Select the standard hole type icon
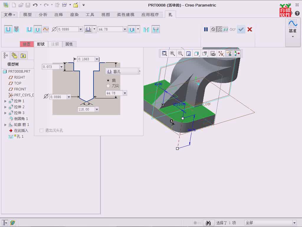 [x=17, y=29]
